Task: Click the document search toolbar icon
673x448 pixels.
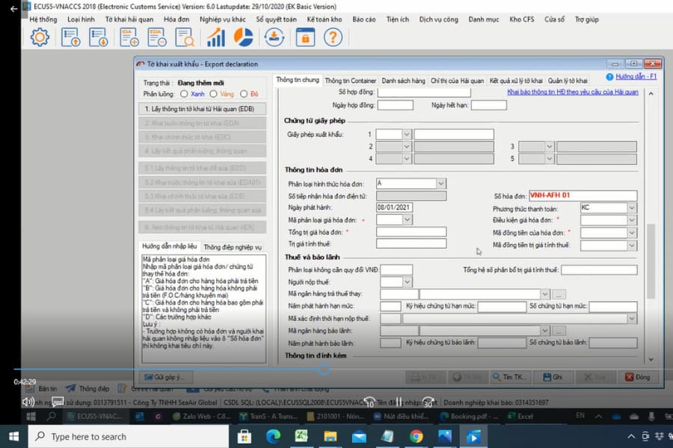Action: [x=185, y=37]
